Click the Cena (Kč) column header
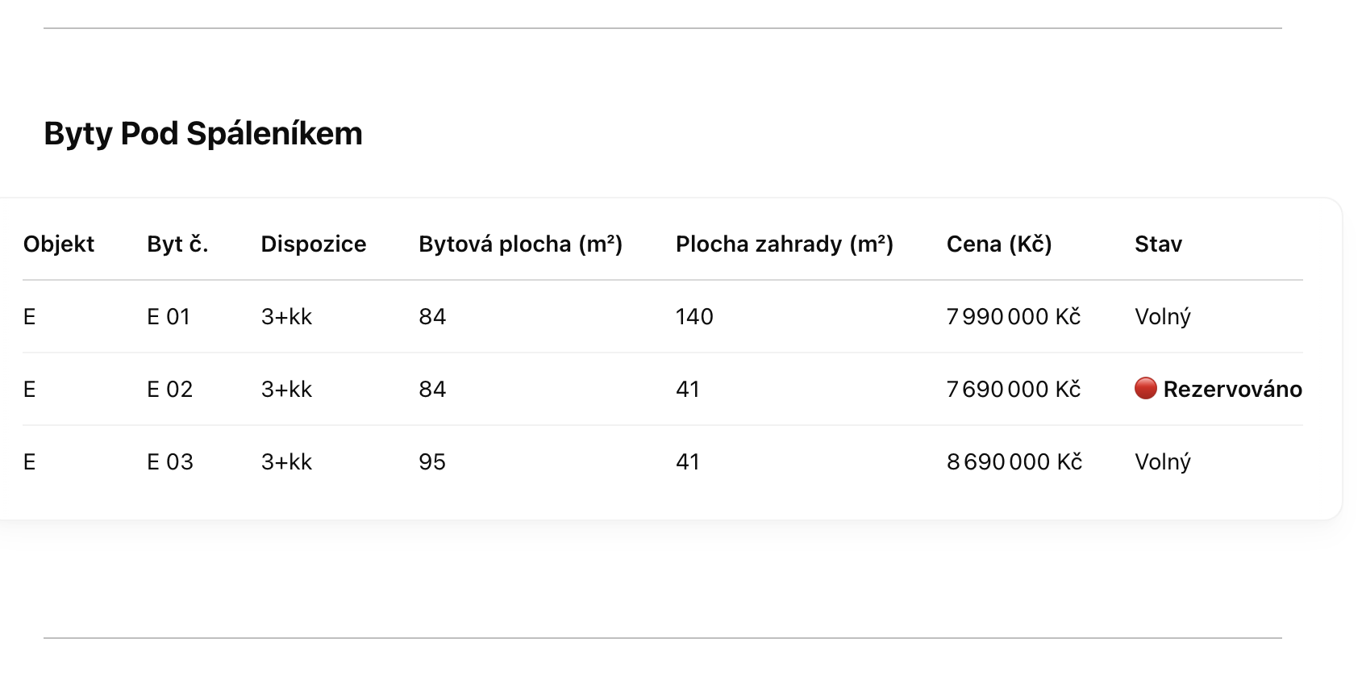 999,244
